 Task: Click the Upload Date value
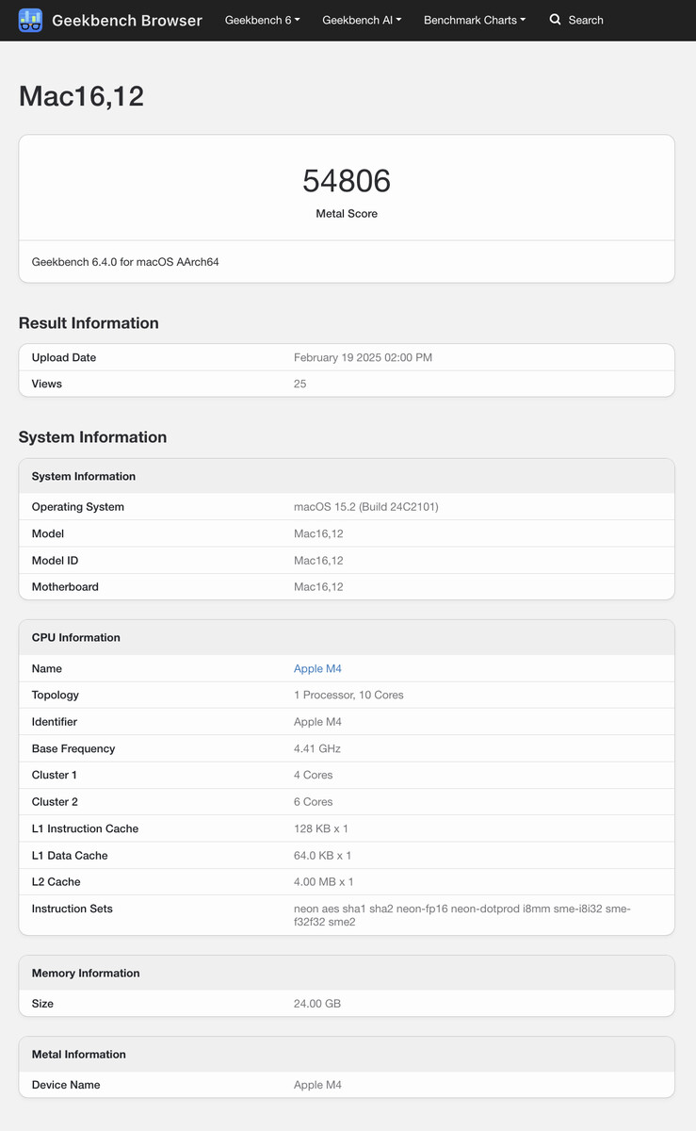(x=363, y=357)
